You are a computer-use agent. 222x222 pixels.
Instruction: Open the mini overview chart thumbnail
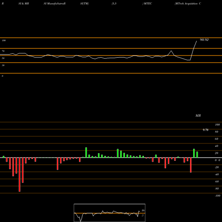[110, 213]
